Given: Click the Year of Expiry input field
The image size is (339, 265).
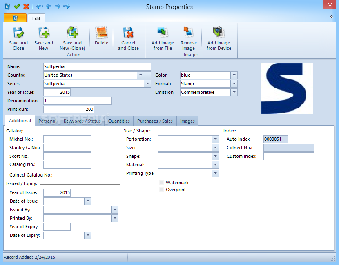Looking at the screenshot, I should click(x=57, y=227).
